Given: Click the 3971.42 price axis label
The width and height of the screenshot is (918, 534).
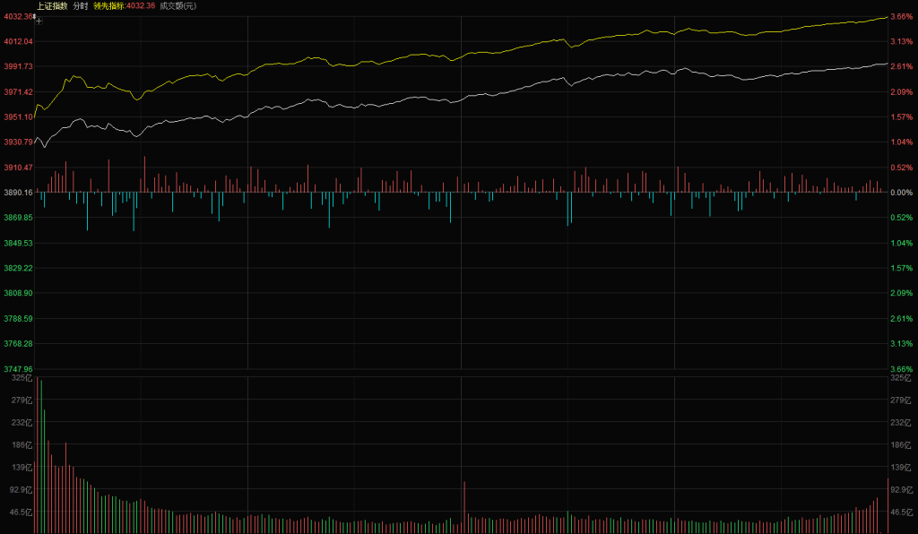Looking at the screenshot, I should coord(18,92).
